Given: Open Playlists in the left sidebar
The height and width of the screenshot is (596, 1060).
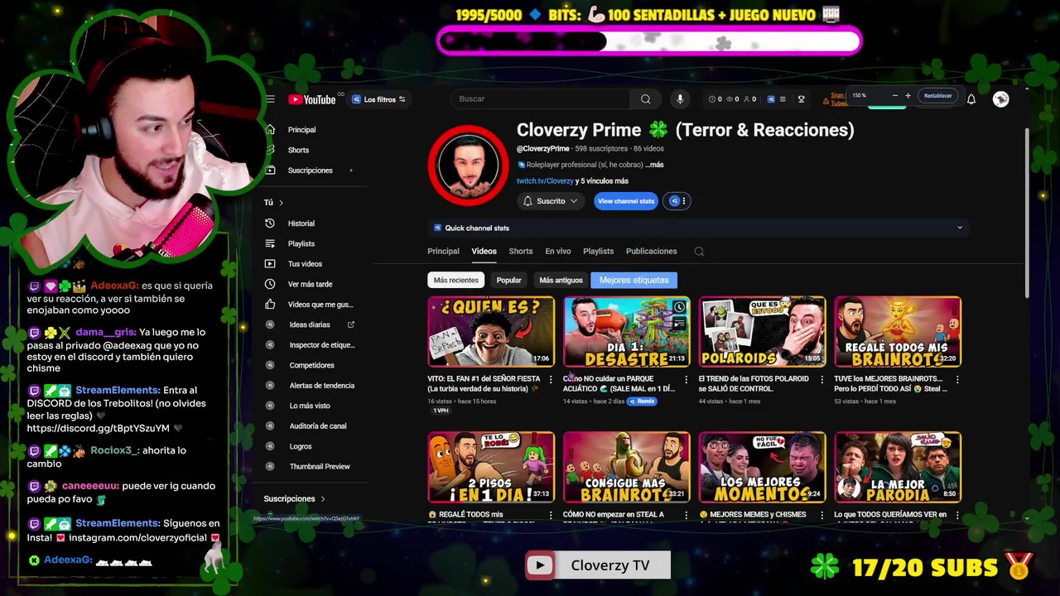Looking at the screenshot, I should point(301,243).
